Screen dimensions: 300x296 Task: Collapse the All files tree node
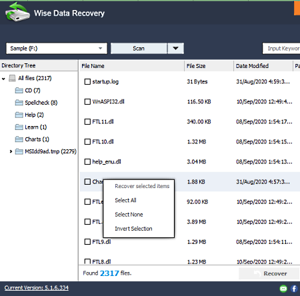pyautogui.click(x=3, y=79)
